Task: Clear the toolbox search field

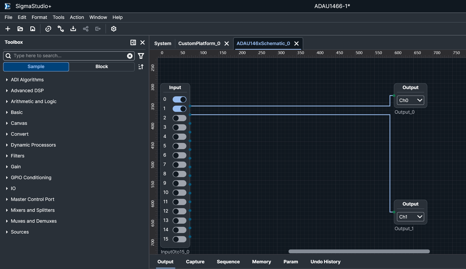Action: tap(130, 56)
